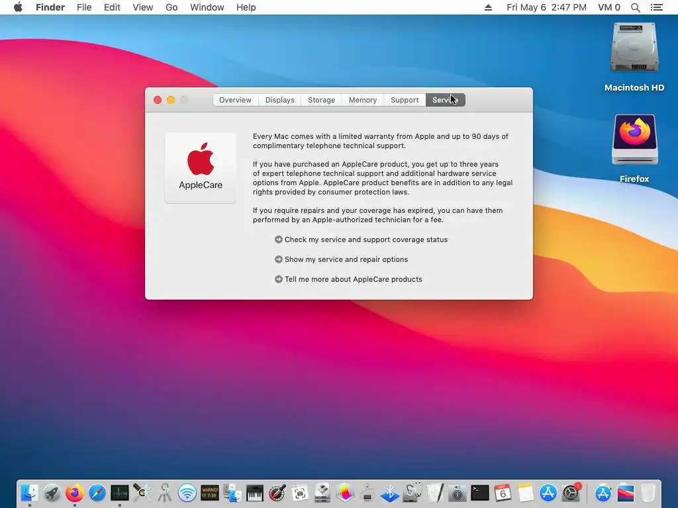Open the File menu
This screenshot has height=508, width=678.
(x=84, y=7)
